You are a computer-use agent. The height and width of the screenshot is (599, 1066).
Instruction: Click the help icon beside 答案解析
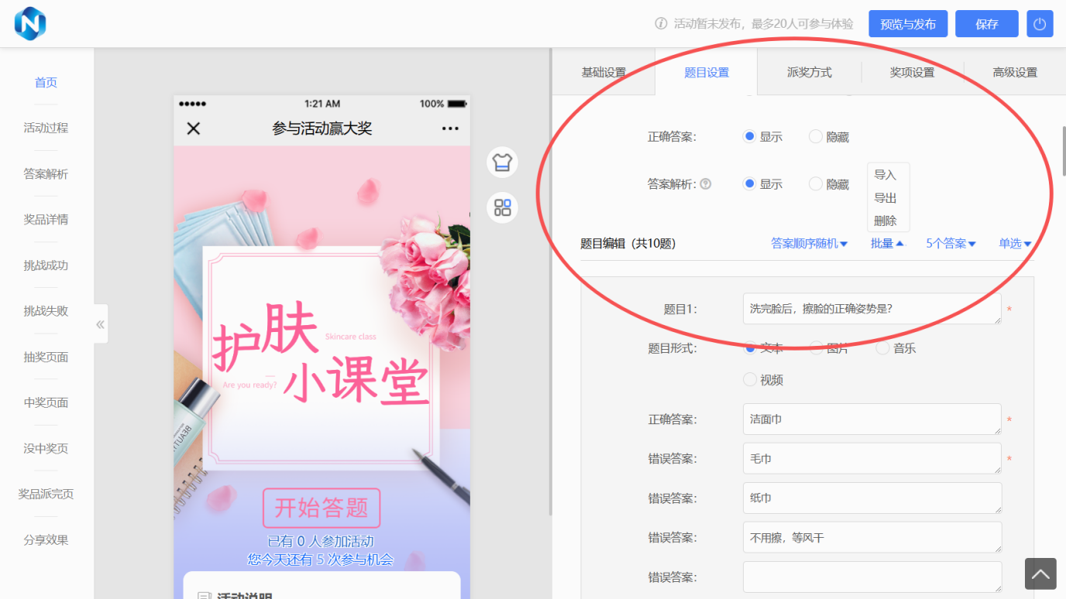coord(706,184)
